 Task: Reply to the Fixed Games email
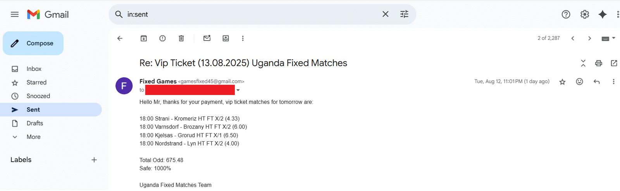click(x=596, y=82)
